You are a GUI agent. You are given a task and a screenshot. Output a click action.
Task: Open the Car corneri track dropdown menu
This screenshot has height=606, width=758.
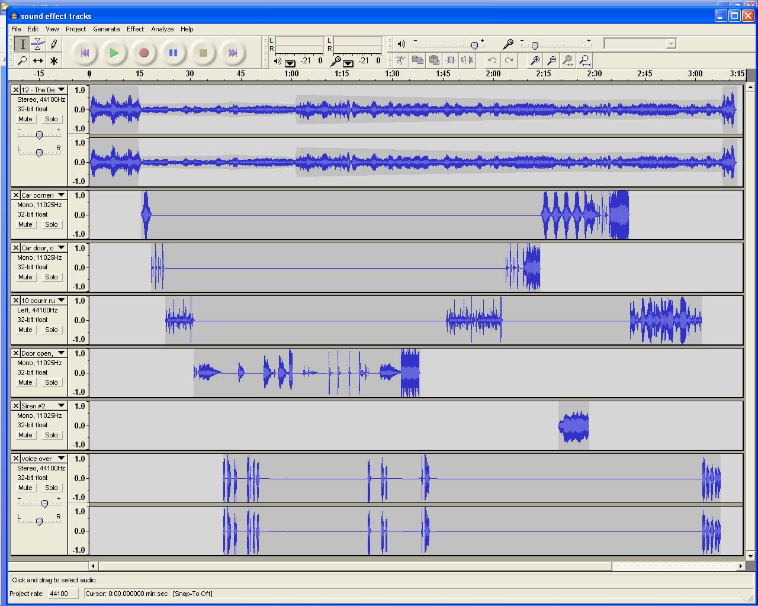coord(61,195)
